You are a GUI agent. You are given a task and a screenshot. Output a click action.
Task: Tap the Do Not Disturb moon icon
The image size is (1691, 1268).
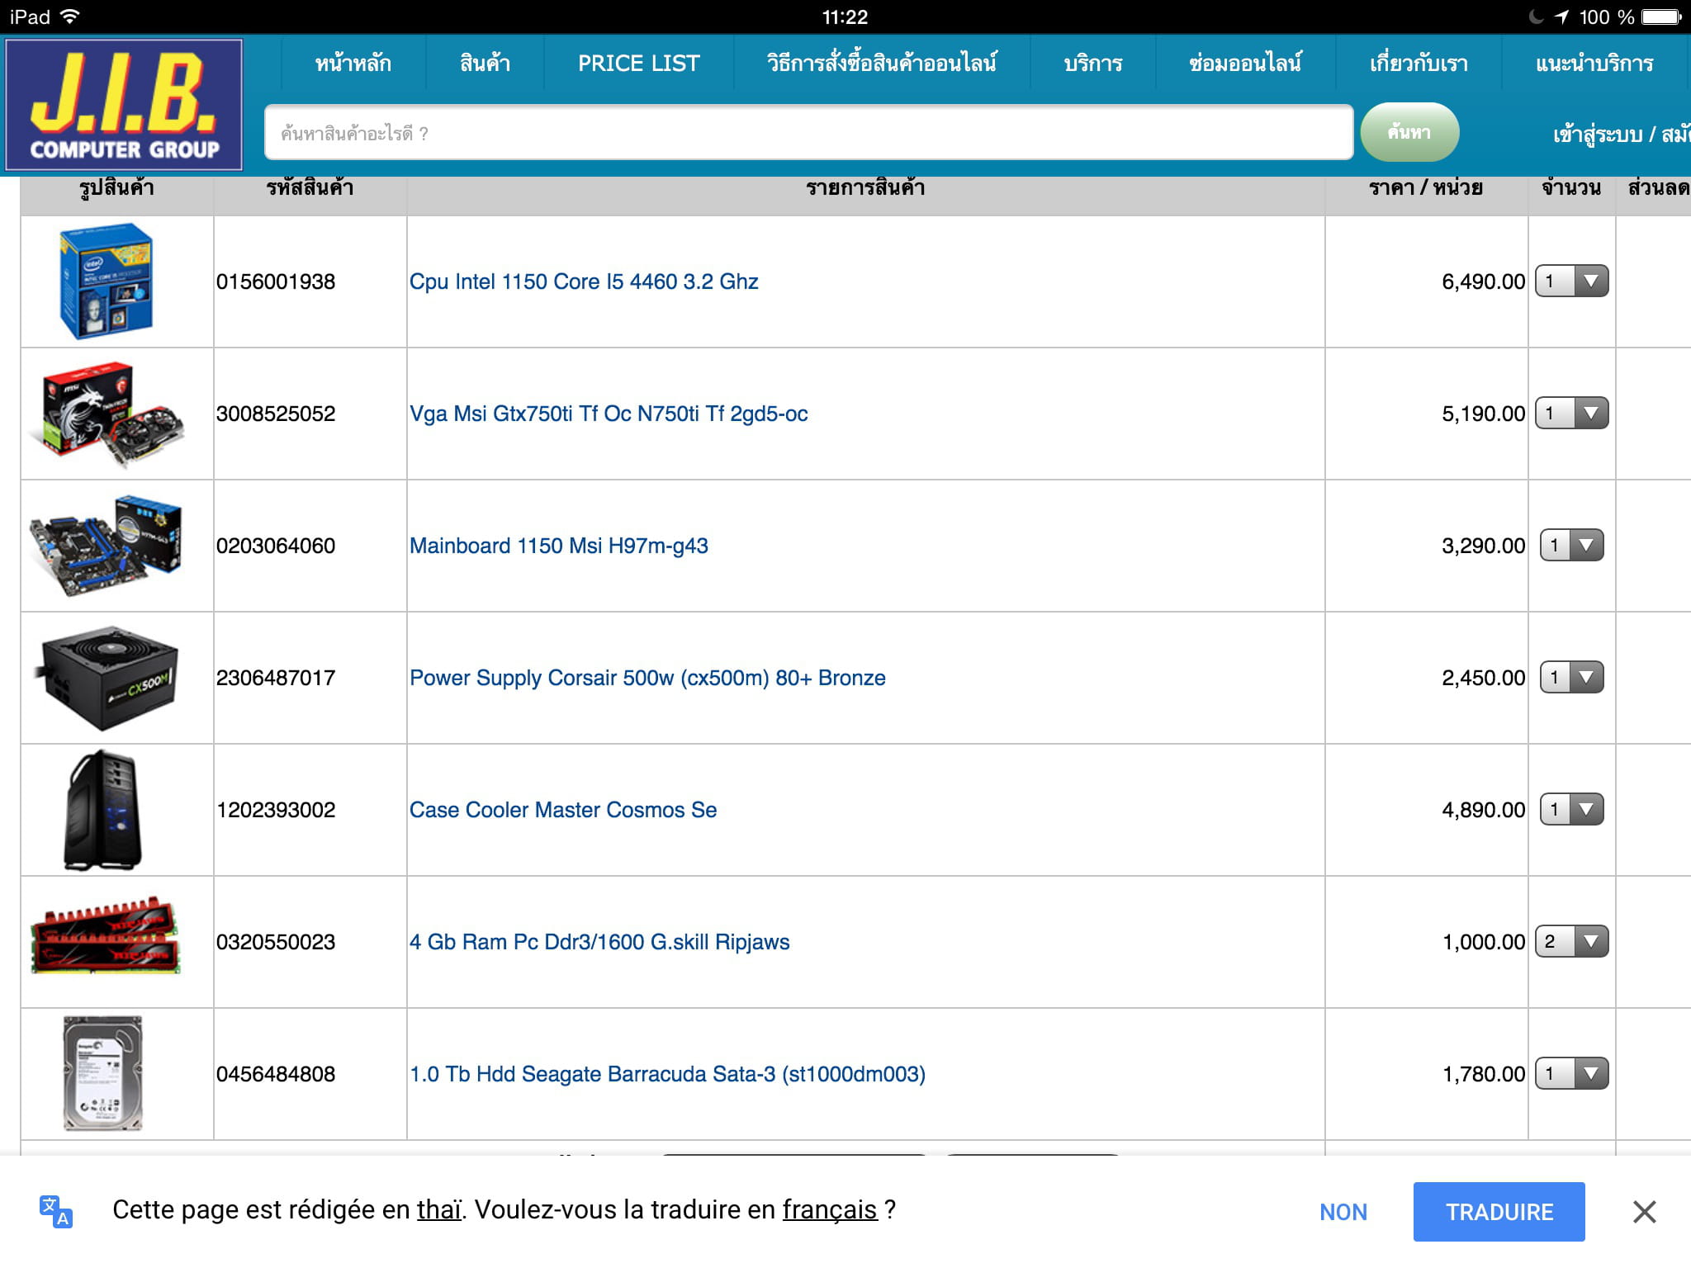(1536, 17)
